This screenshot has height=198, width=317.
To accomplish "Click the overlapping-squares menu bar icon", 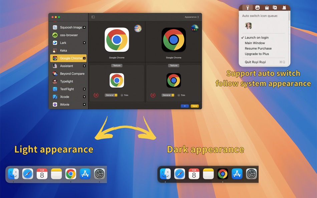I will tap(275, 8).
